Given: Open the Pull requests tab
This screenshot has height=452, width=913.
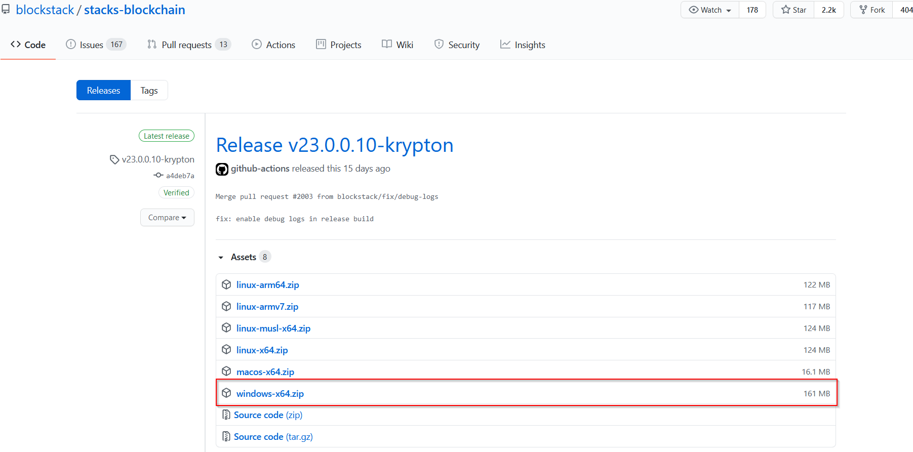Looking at the screenshot, I should [189, 45].
